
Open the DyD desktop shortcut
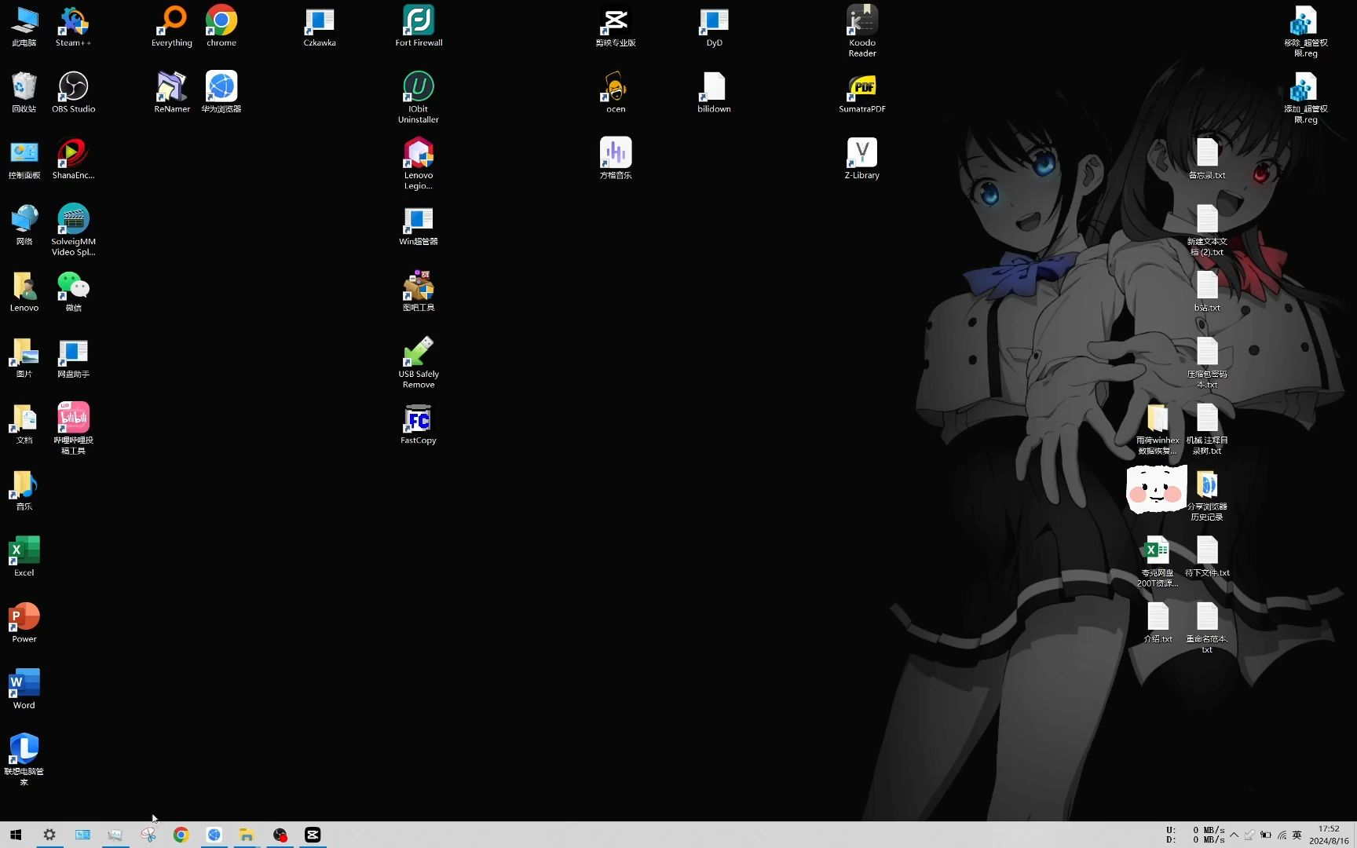[714, 26]
